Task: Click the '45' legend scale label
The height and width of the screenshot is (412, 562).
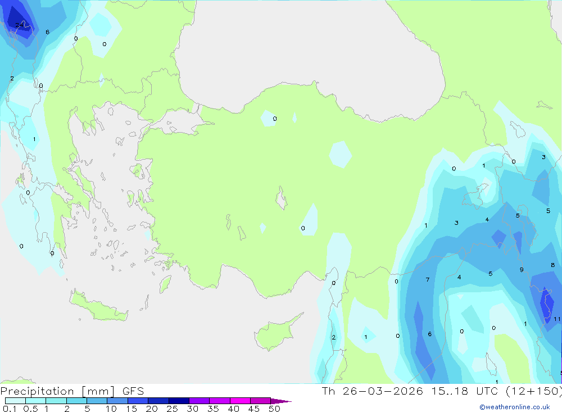Action: 254,409
